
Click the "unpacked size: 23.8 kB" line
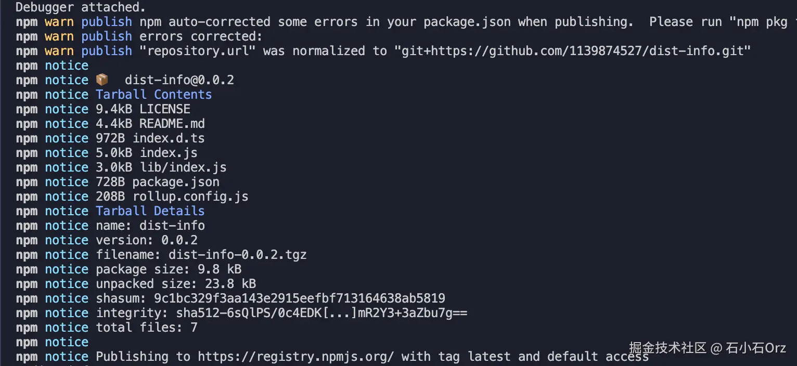(176, 284)
